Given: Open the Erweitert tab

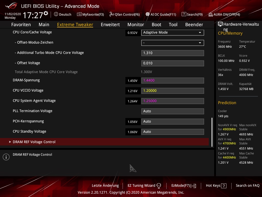Looking at the screenshot, I should [110, 25].
